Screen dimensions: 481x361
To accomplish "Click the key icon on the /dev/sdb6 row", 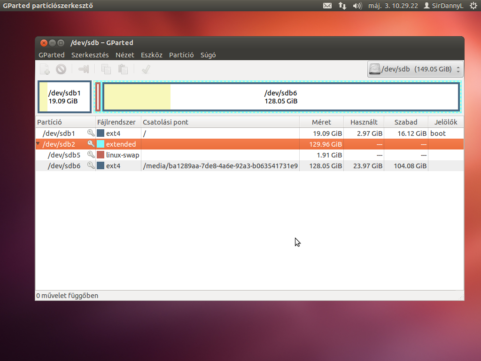I will tap(91, 165).
